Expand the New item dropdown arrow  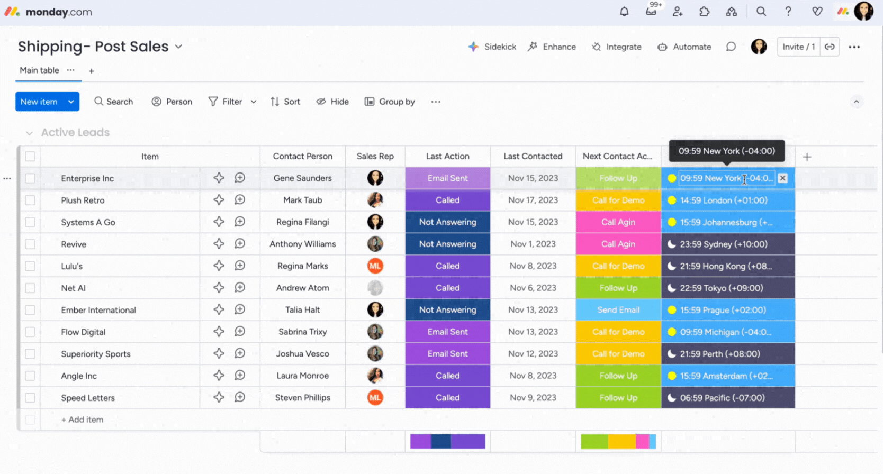pos(71,102)
